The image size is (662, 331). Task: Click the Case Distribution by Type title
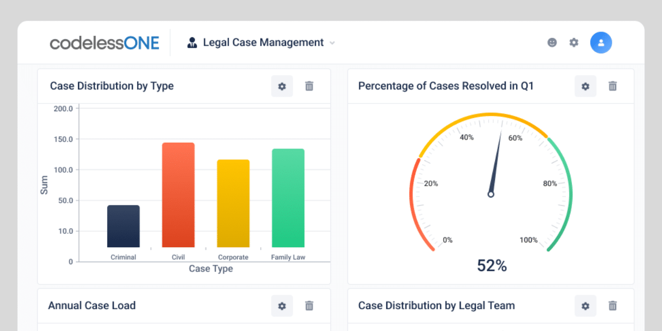coord(112,86)
